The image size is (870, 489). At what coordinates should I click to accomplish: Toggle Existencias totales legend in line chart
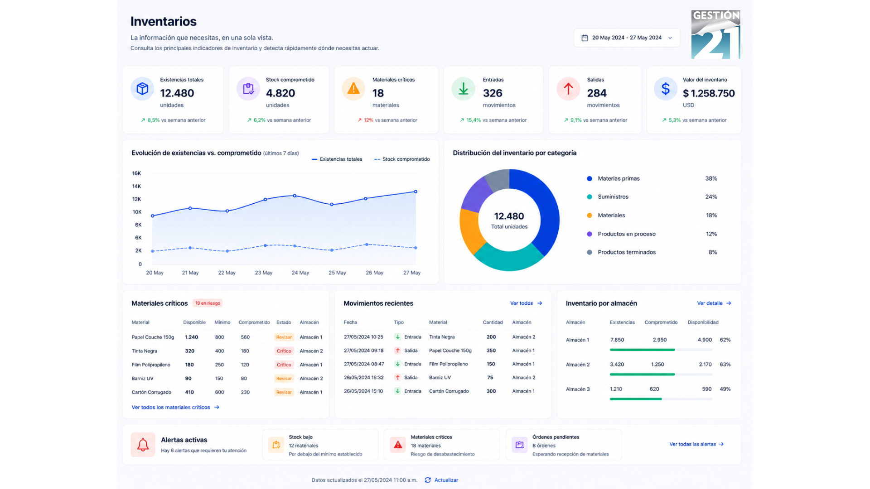337,159
